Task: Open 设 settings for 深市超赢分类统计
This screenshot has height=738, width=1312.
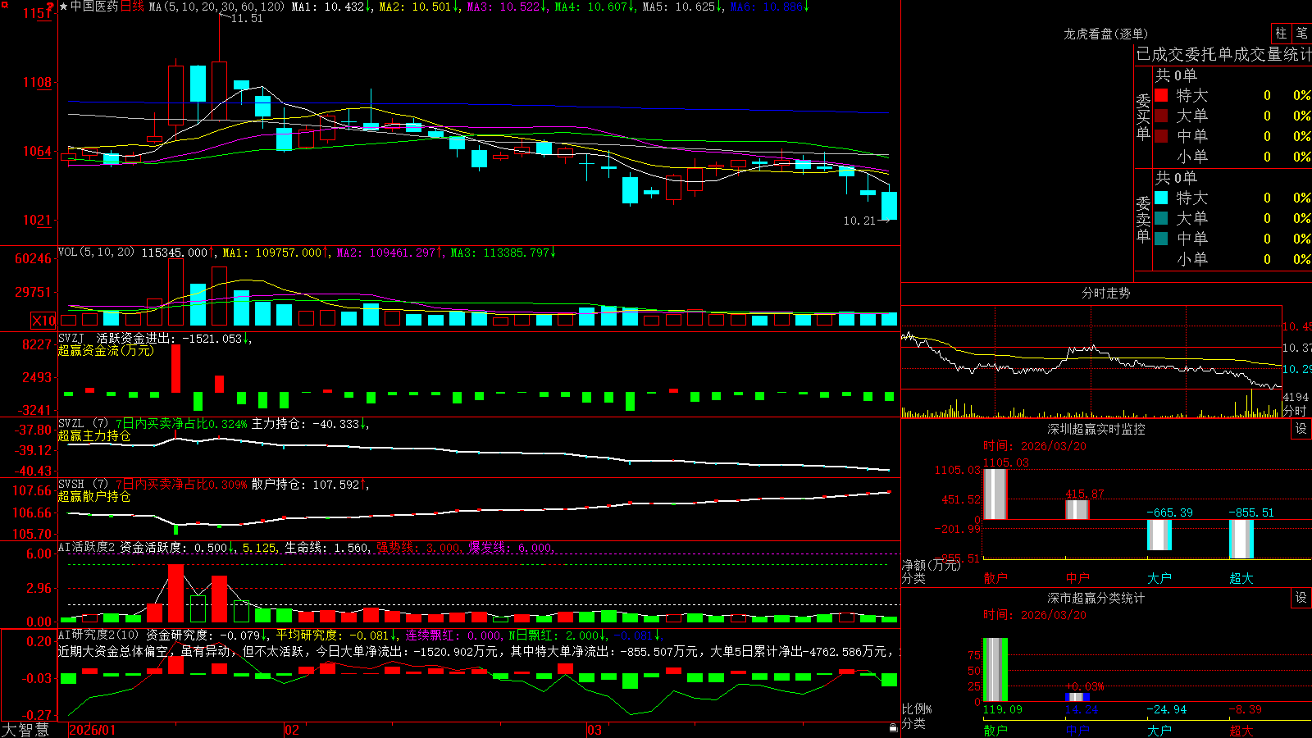Action: tap(1301, 598)
